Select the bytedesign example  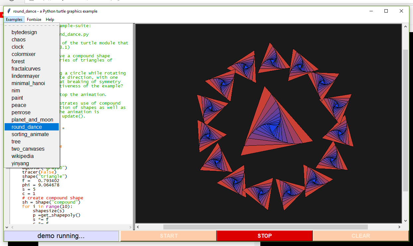(24, 32)
